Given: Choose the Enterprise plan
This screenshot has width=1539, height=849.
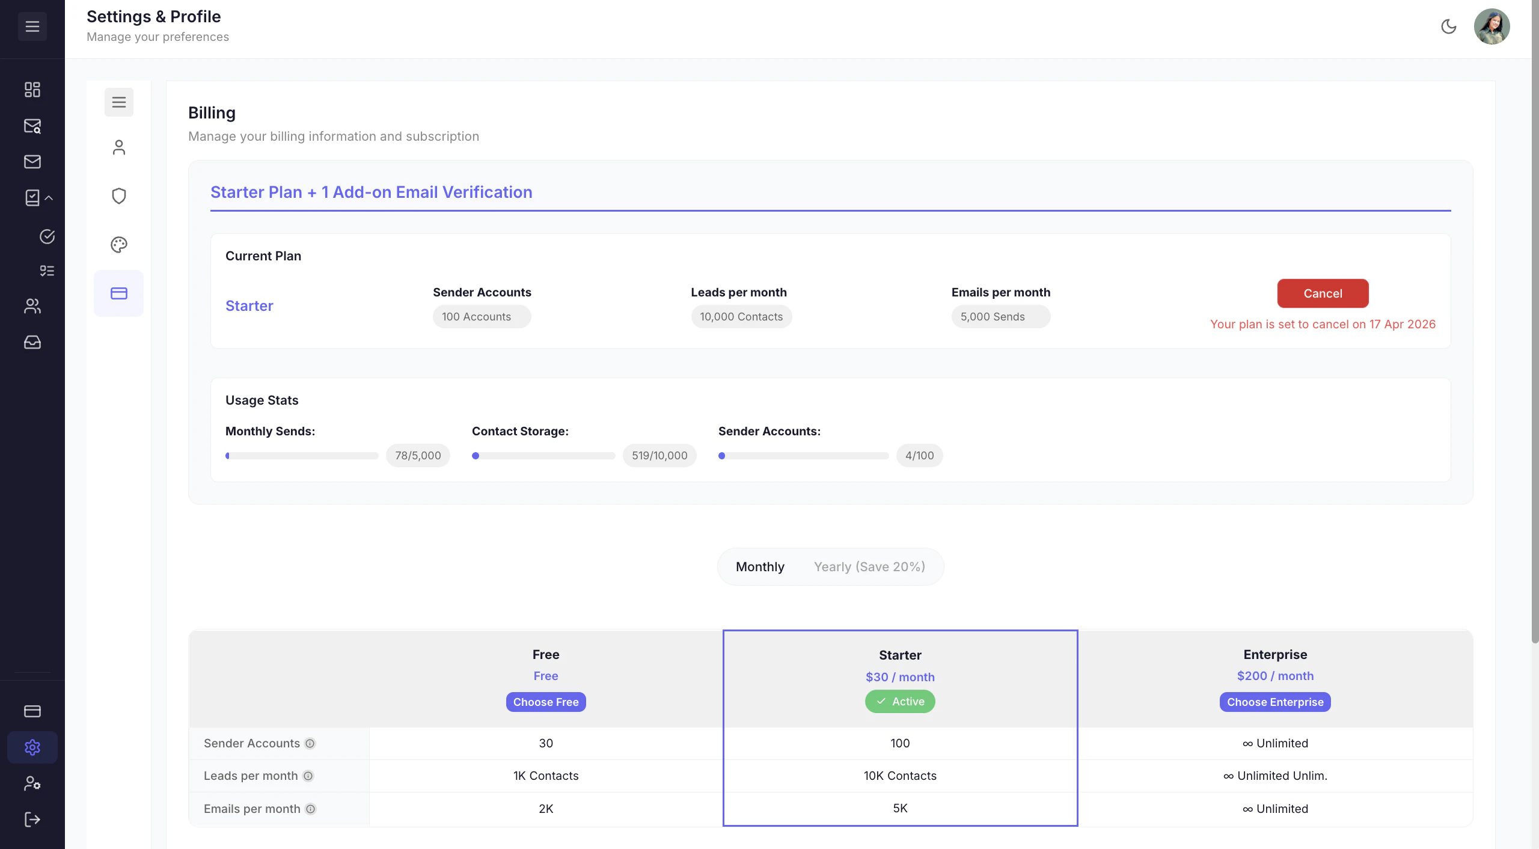Looking at the screenshot, I should coord(1275,702).
